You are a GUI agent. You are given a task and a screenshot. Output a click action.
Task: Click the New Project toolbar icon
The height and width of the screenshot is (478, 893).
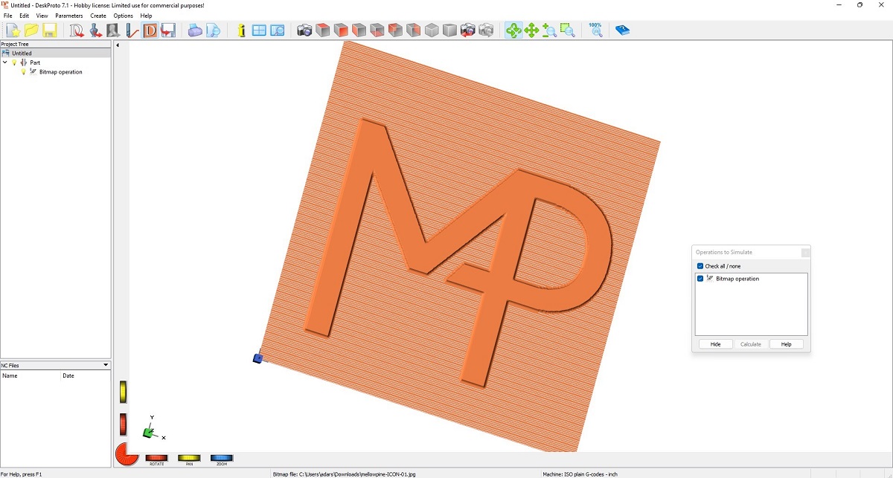(13, 30)
